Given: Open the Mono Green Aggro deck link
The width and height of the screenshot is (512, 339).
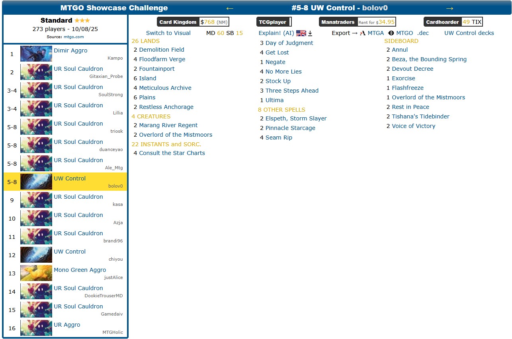Looking at the screenshot, I should pos(80,270).
